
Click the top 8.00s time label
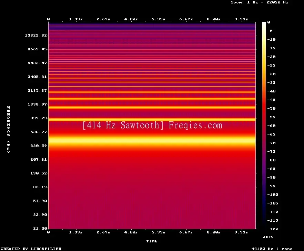click(x=213, y=19)
